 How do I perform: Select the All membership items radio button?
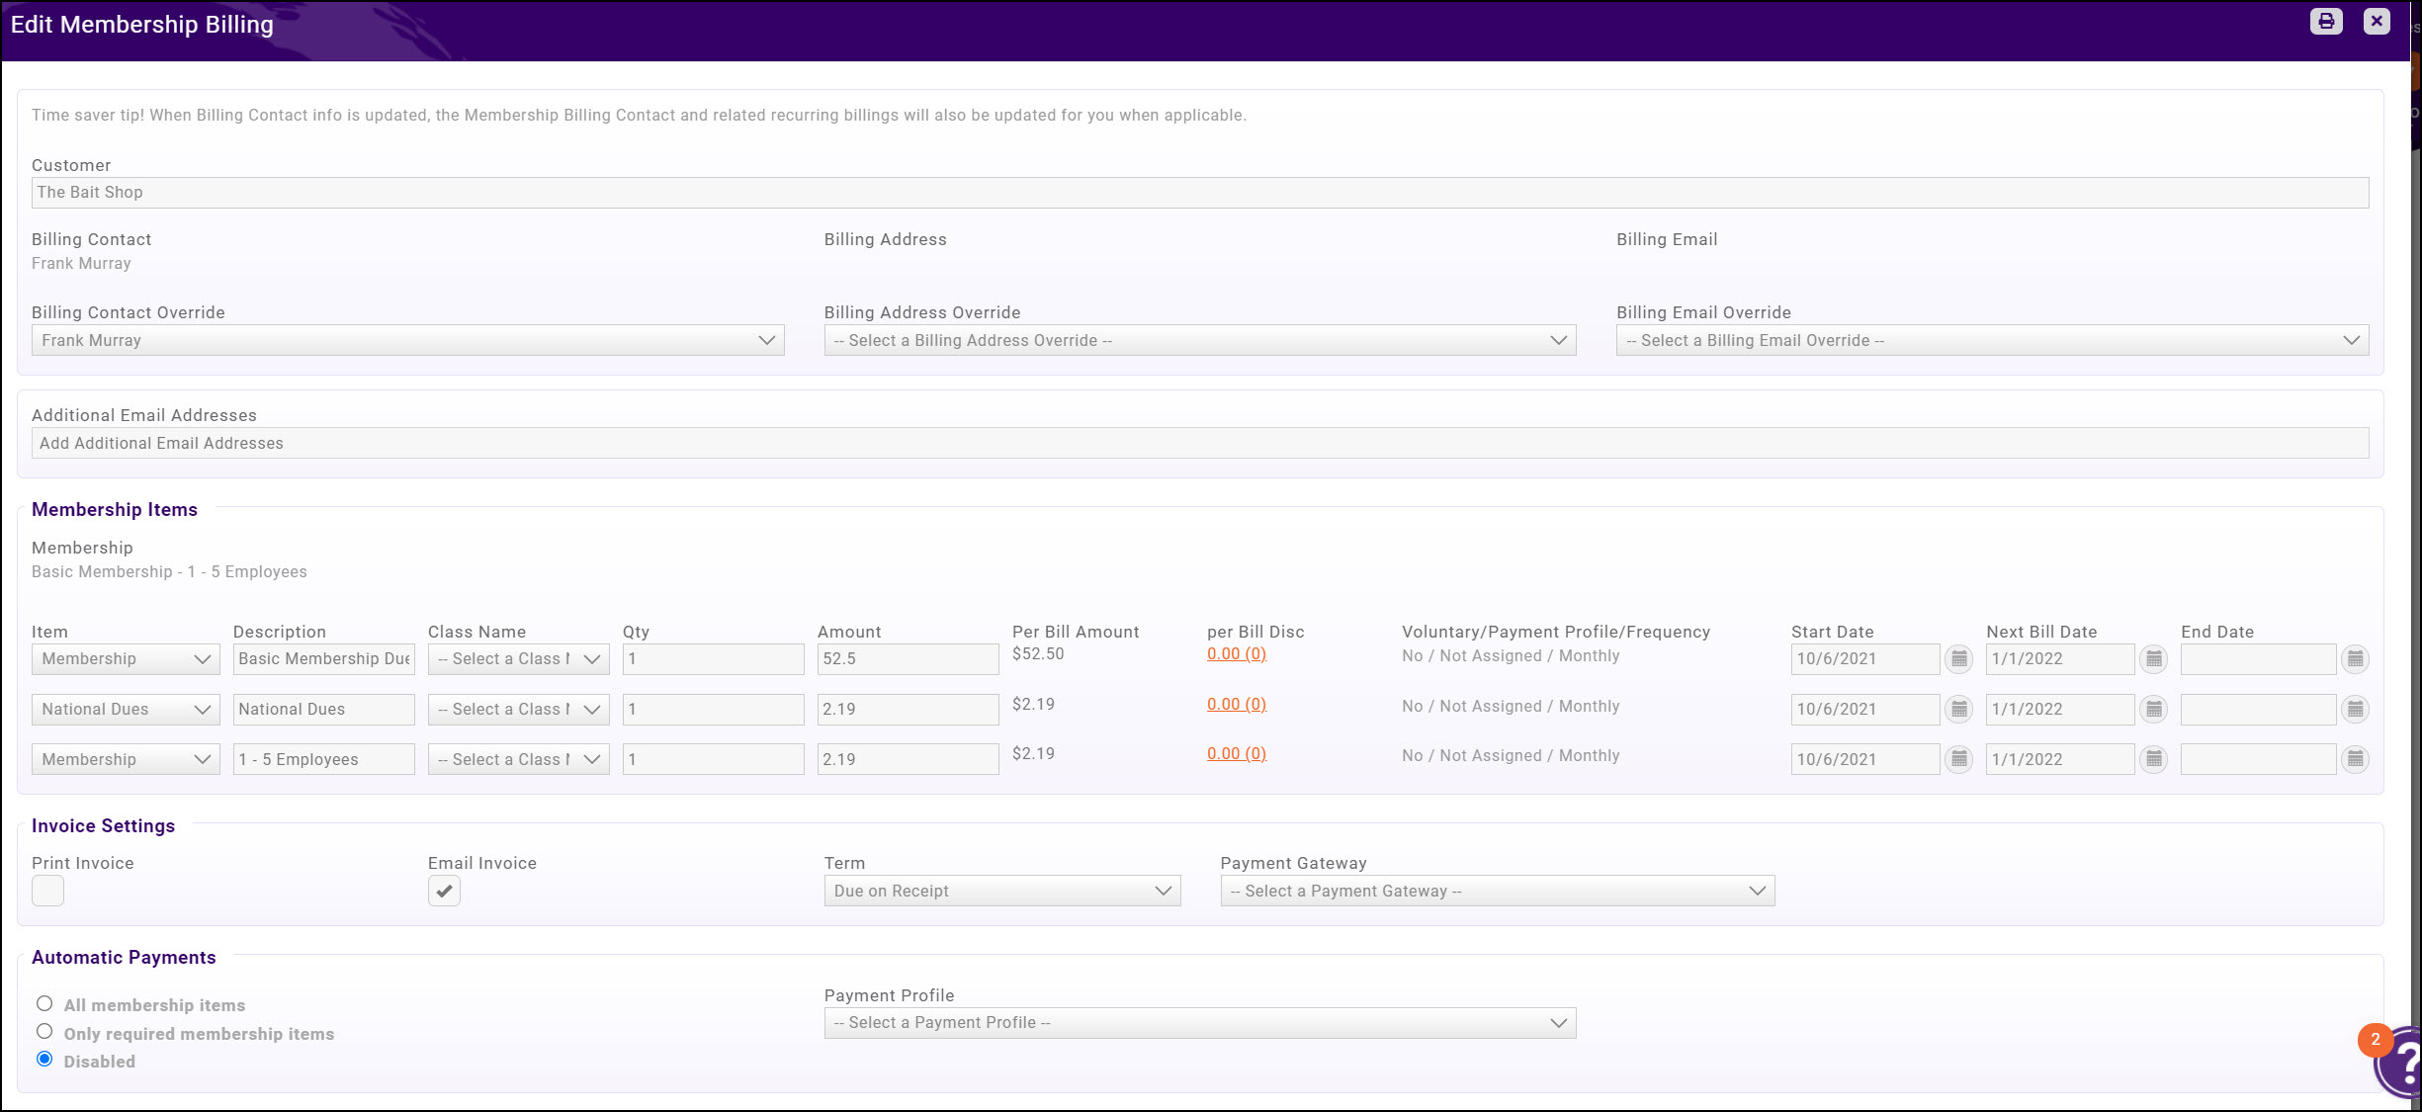(x=43, y=1003)
